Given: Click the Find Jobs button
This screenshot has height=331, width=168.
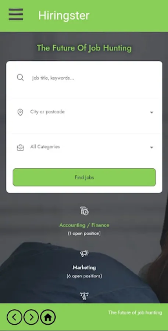Looking at the screenshot, I should [84, 177].
